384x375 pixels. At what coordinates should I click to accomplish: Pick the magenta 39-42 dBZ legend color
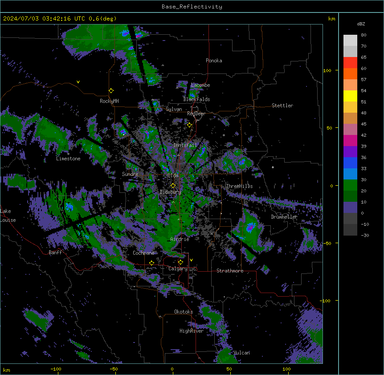click(x=350, y=140)
